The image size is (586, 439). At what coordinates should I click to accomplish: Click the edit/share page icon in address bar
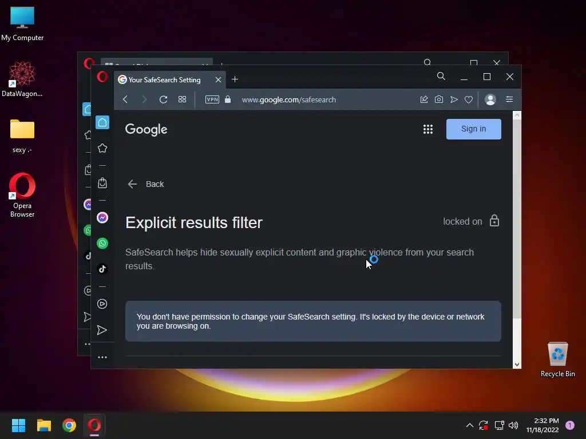pyautogui.click(x=424, y=99)
